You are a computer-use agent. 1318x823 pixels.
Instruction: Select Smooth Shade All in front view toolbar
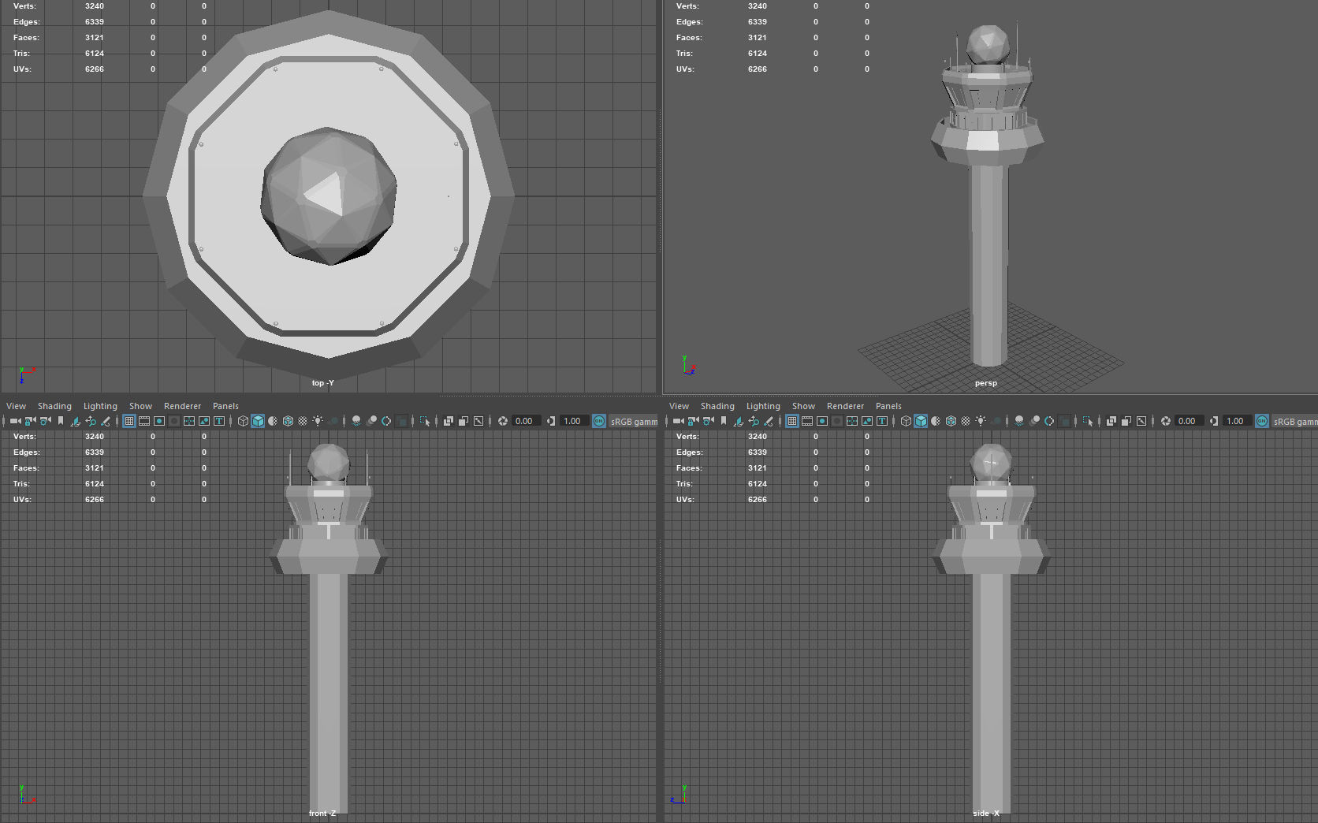258,421
